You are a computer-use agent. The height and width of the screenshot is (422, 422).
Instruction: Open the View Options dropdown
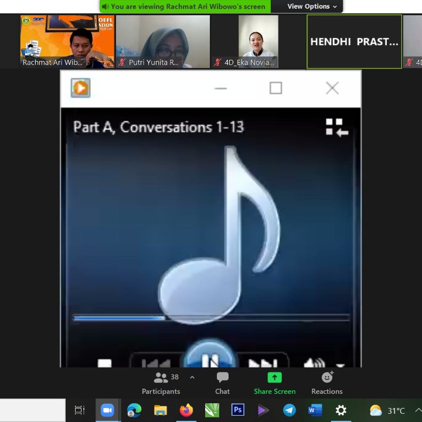point(312,6)
